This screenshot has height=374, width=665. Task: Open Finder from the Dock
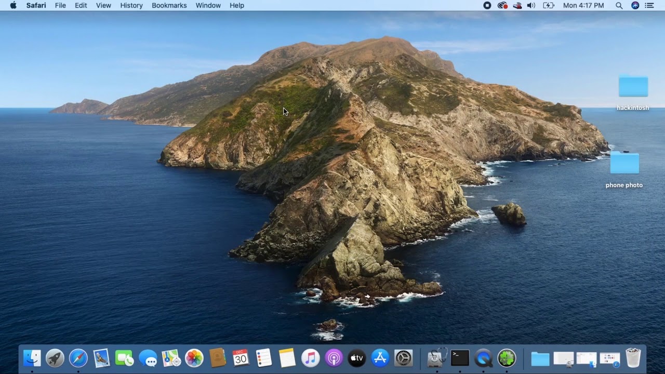click(x=32, y=358)
